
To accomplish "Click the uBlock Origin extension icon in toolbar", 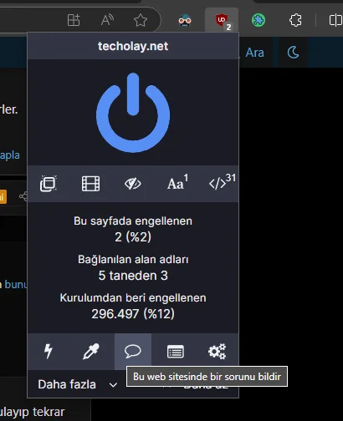I will (x=222, y=20).
